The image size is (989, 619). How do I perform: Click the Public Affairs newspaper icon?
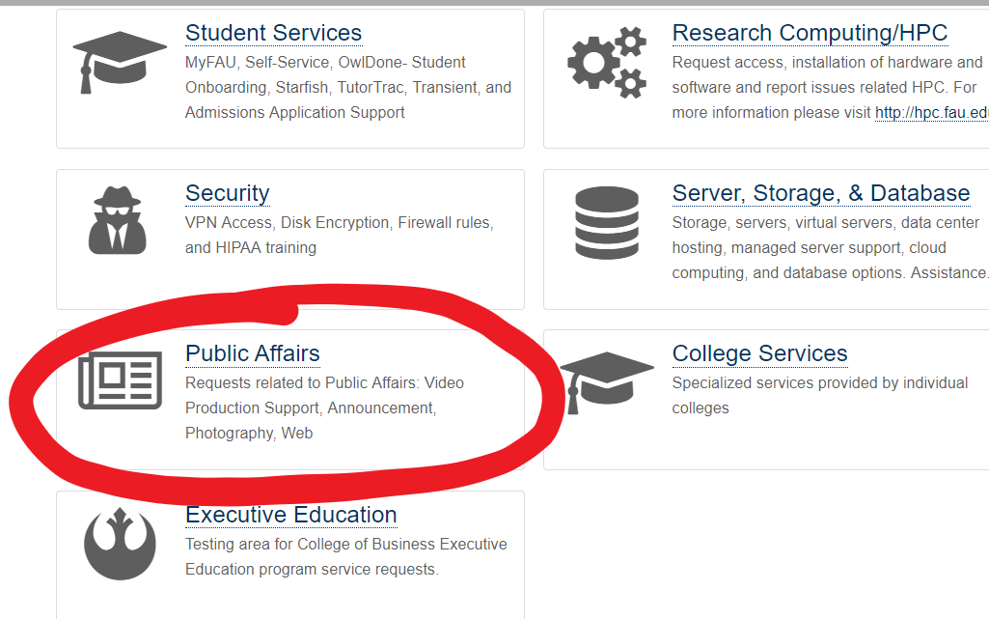click(120, 381)
